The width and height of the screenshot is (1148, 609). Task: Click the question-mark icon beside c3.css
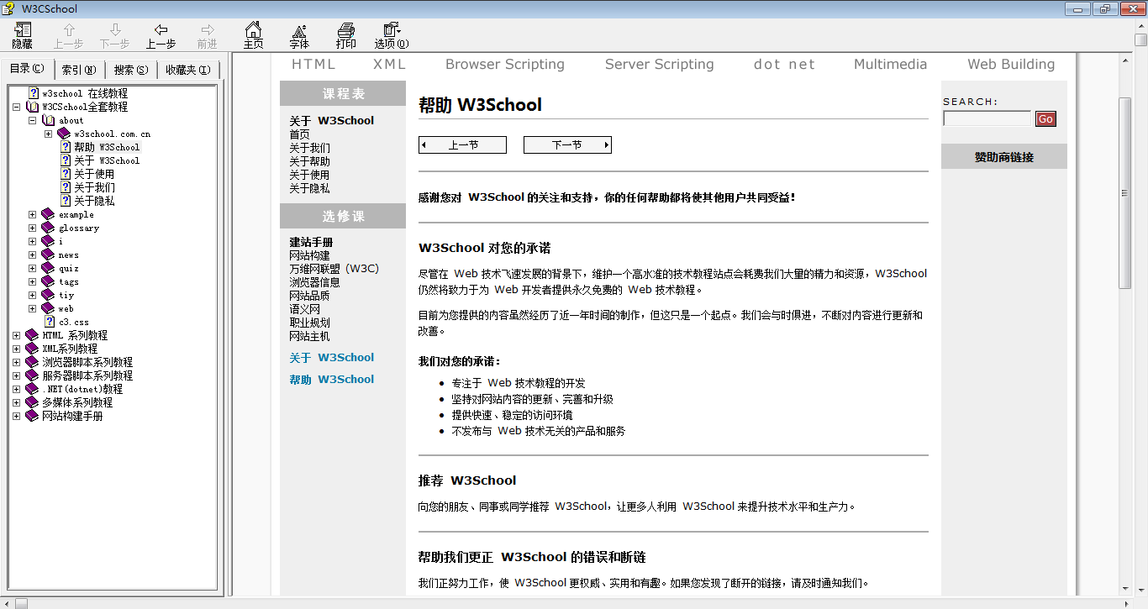[x=50, y=322]
